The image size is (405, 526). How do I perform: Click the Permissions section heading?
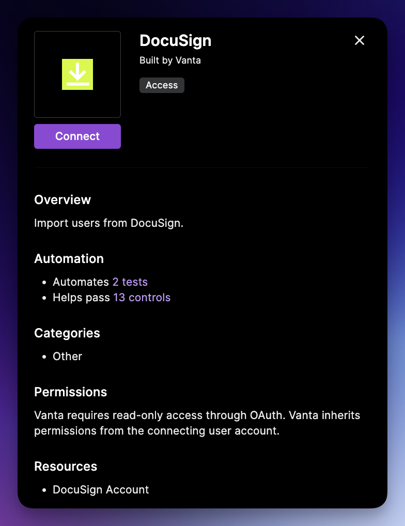(70, 392)
